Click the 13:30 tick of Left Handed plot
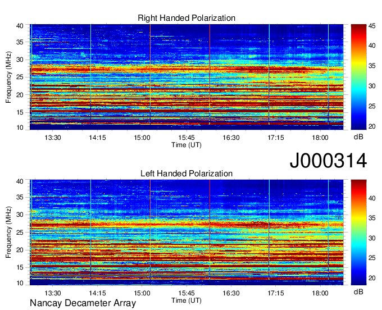 pyautogui.click(x=53, y=293)
